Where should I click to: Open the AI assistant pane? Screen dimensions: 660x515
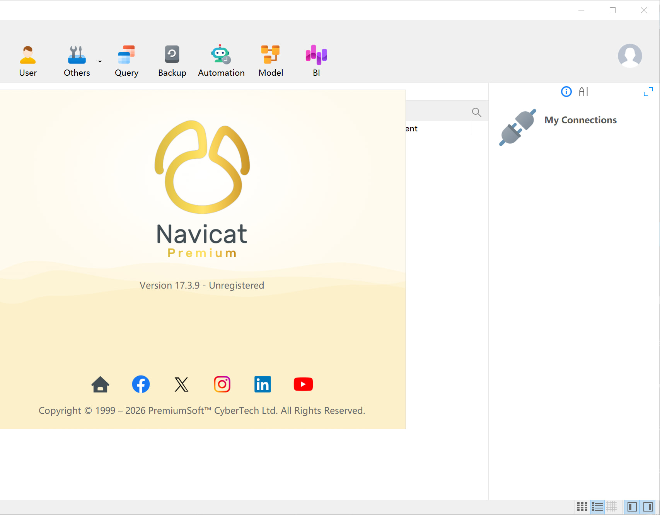[583, 92]
